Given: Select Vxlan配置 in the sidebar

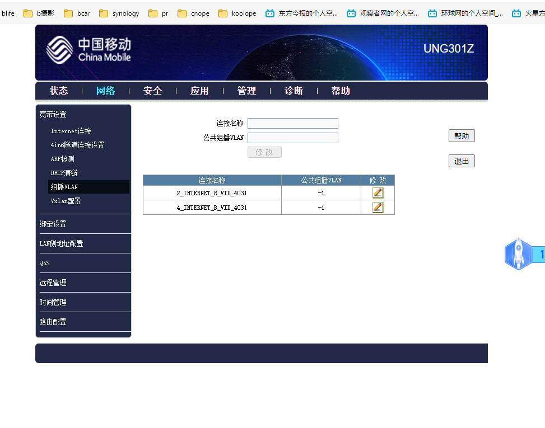Looking at the screenshot, I should coord(66,201).
